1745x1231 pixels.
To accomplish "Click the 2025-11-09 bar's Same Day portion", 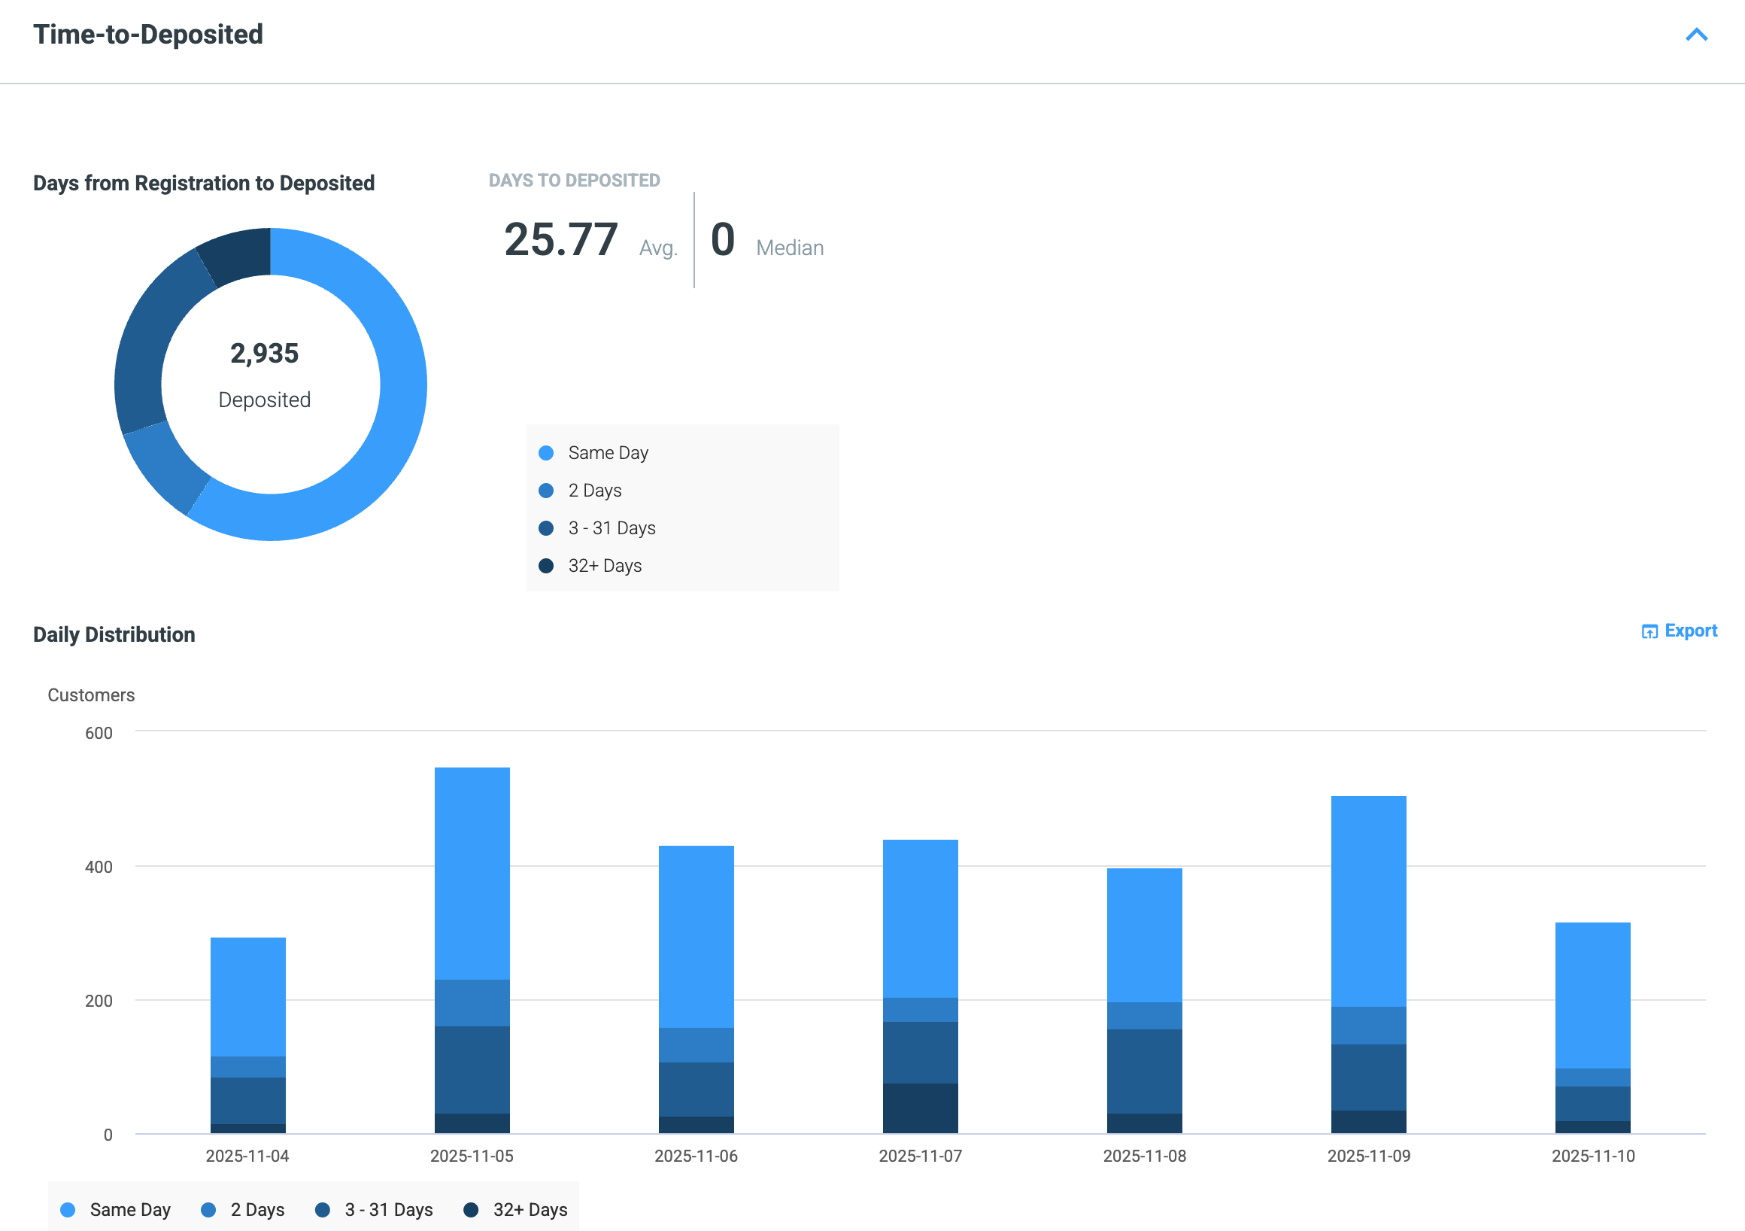I will click(1368, 901).
